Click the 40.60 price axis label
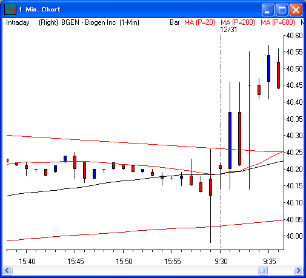Image resolution: width=306 pixels, height=278 pixels. pos(294,36)
